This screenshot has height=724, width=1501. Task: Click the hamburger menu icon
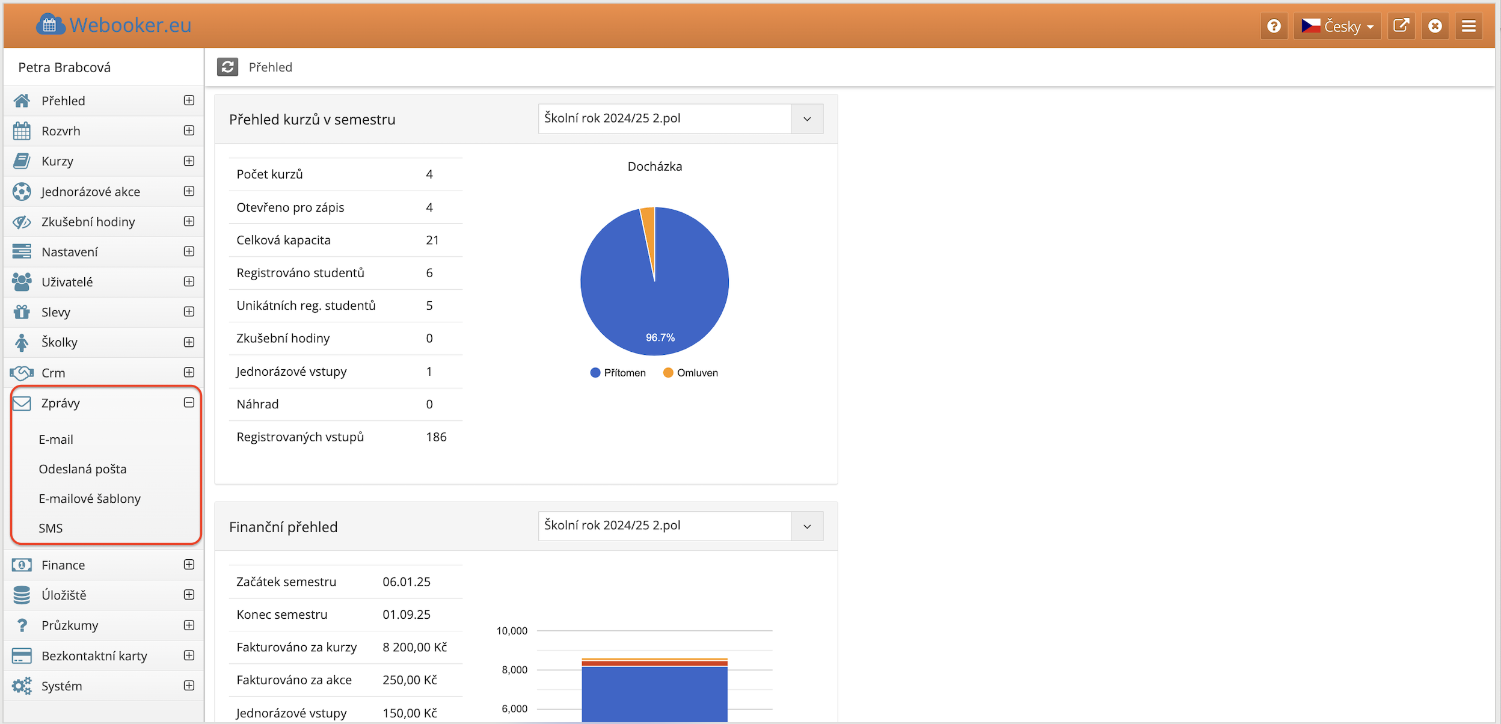click(x=1469, y=26)
